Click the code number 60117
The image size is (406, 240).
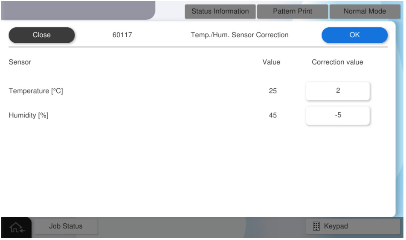(x=122, y=35)
